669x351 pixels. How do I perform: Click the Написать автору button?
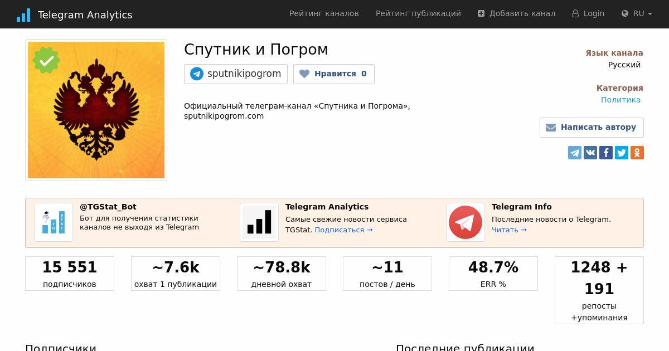pos(592,127)
